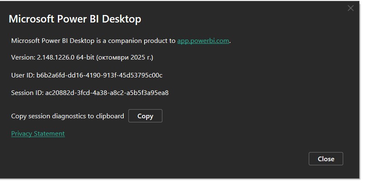Click the Close button

pos(326,159)
